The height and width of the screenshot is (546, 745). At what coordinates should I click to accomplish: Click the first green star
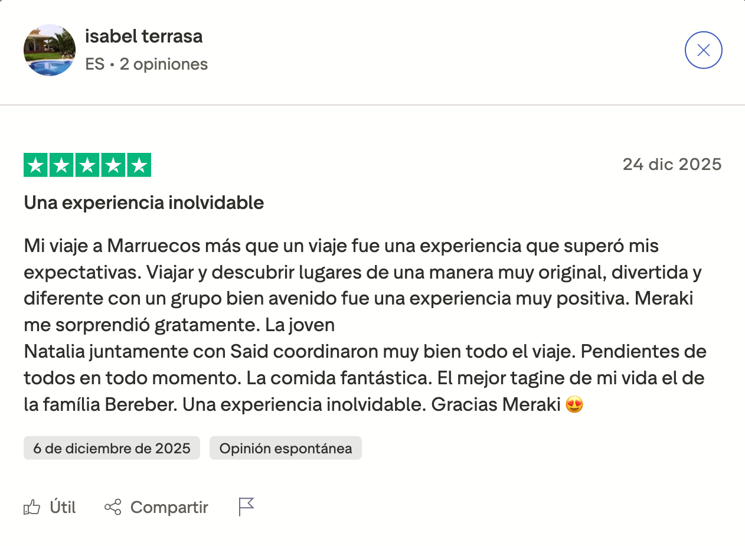(36, 165)
